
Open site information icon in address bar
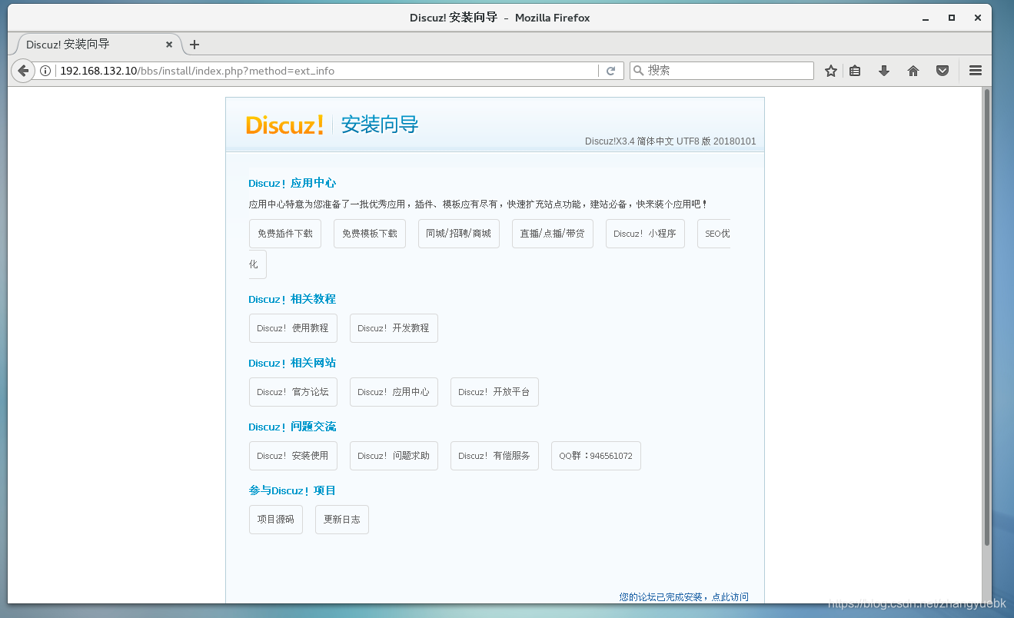(45, 71)
